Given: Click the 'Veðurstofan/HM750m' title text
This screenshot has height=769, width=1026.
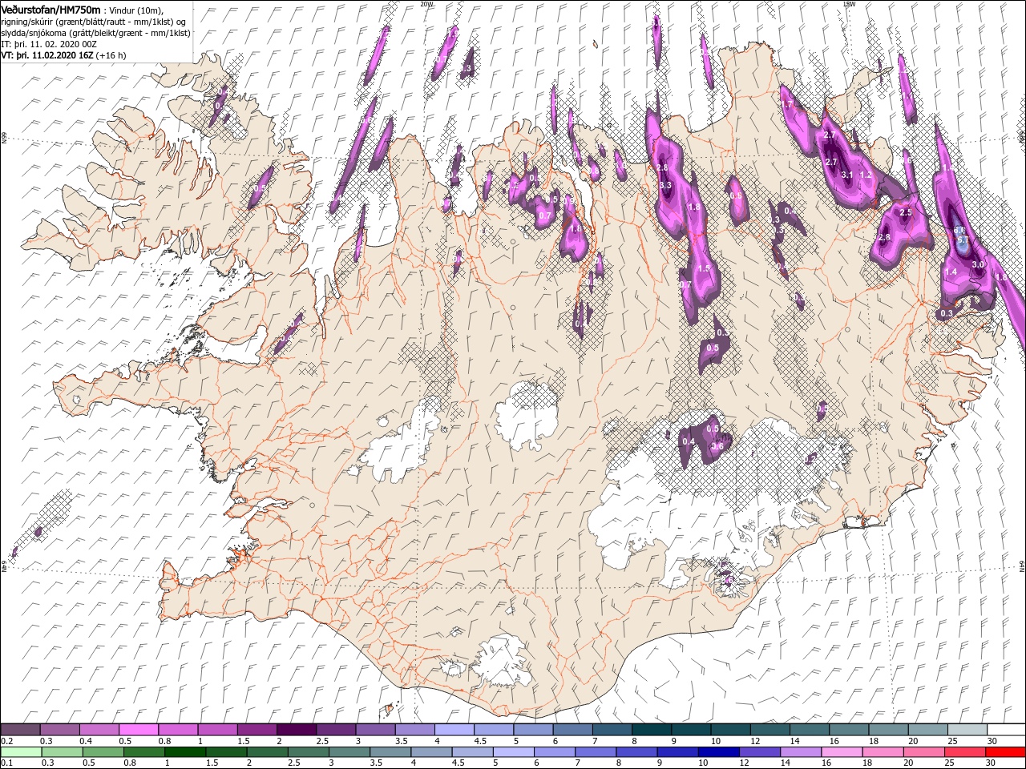Looking at the screenshot, I should point(51,9).
